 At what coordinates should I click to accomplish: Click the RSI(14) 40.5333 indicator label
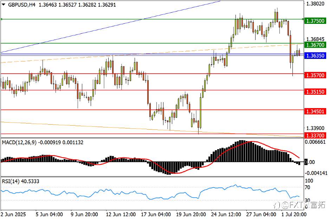pyautogui.click(x=20, y=181)
